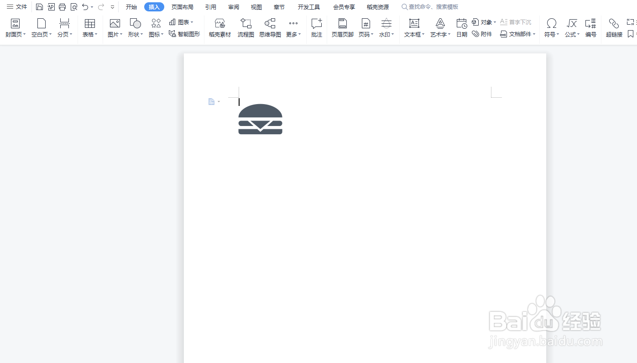The height and width of the screenshot is (363, 637).
Task: Create a 思维导图 mind map
Action: click(270, 27)
